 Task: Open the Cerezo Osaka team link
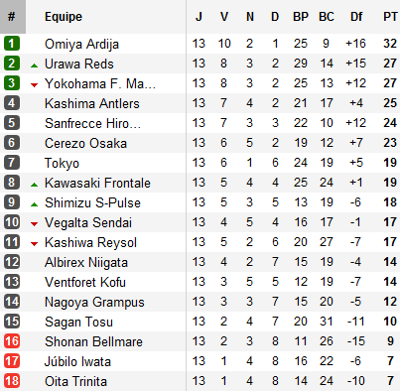coord(85,143)
